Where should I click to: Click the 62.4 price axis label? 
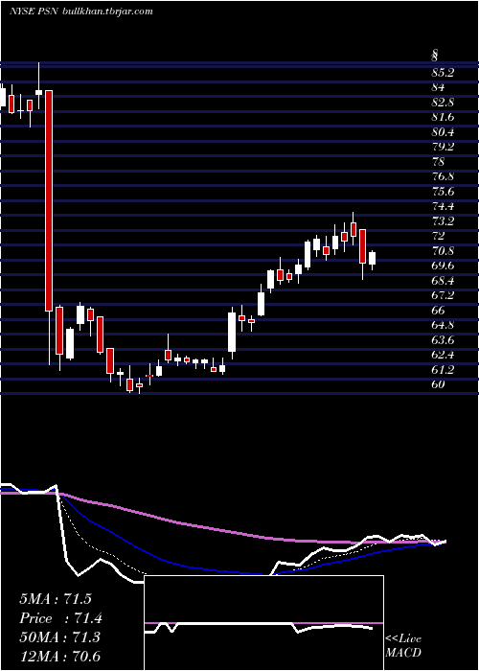pyautogui.click(x=443, y=356)
